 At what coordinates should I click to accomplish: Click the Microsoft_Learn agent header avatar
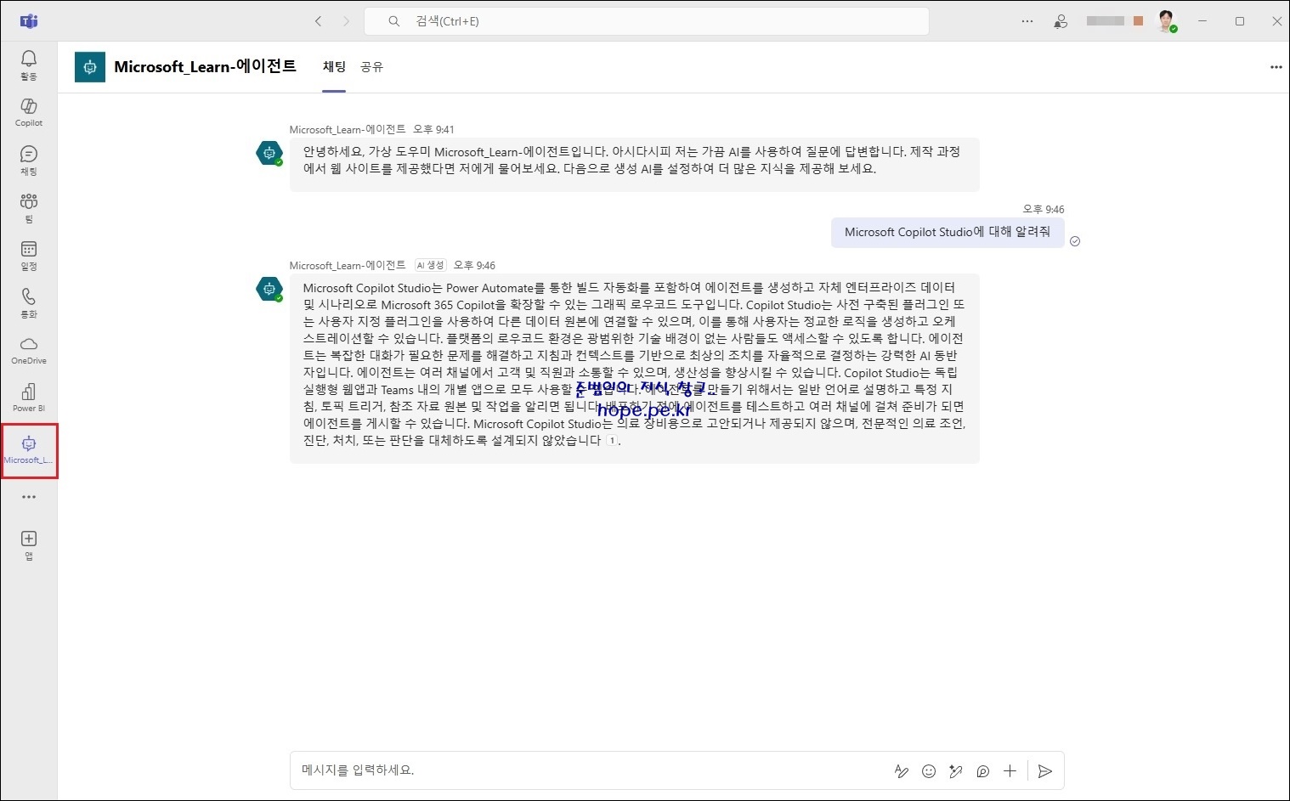[x=90, y=67]
